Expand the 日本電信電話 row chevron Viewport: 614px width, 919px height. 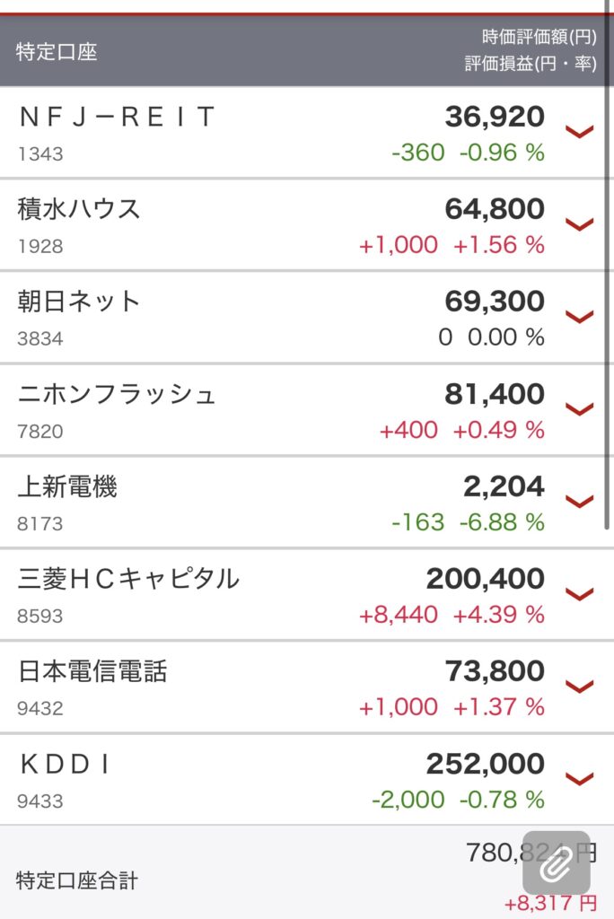click(x=579, y=686)
